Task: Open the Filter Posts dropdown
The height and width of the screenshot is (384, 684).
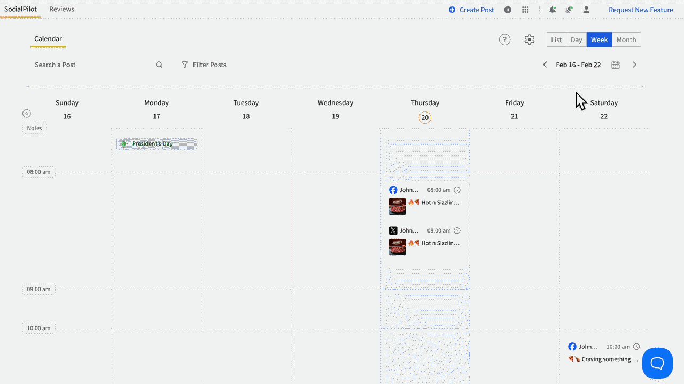Action: 204,65
